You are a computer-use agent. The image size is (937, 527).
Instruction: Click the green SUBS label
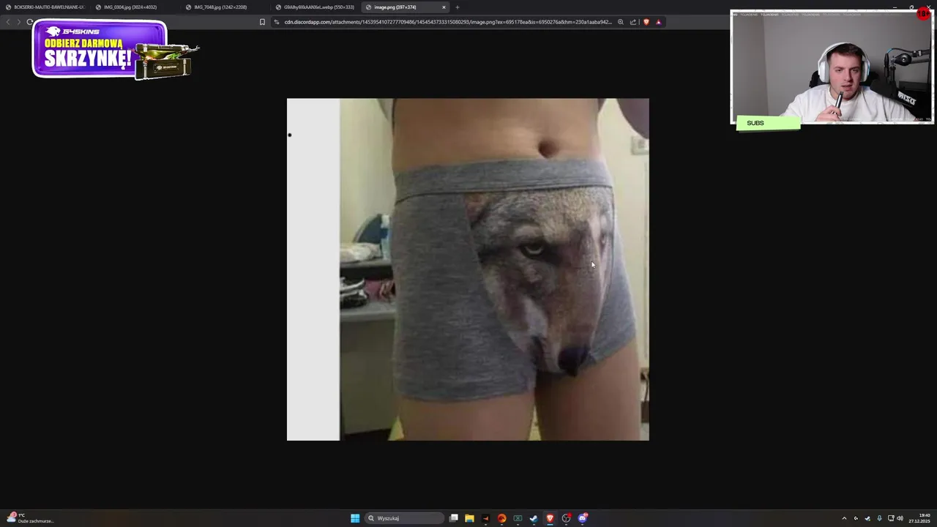click(x=768, y=123)
